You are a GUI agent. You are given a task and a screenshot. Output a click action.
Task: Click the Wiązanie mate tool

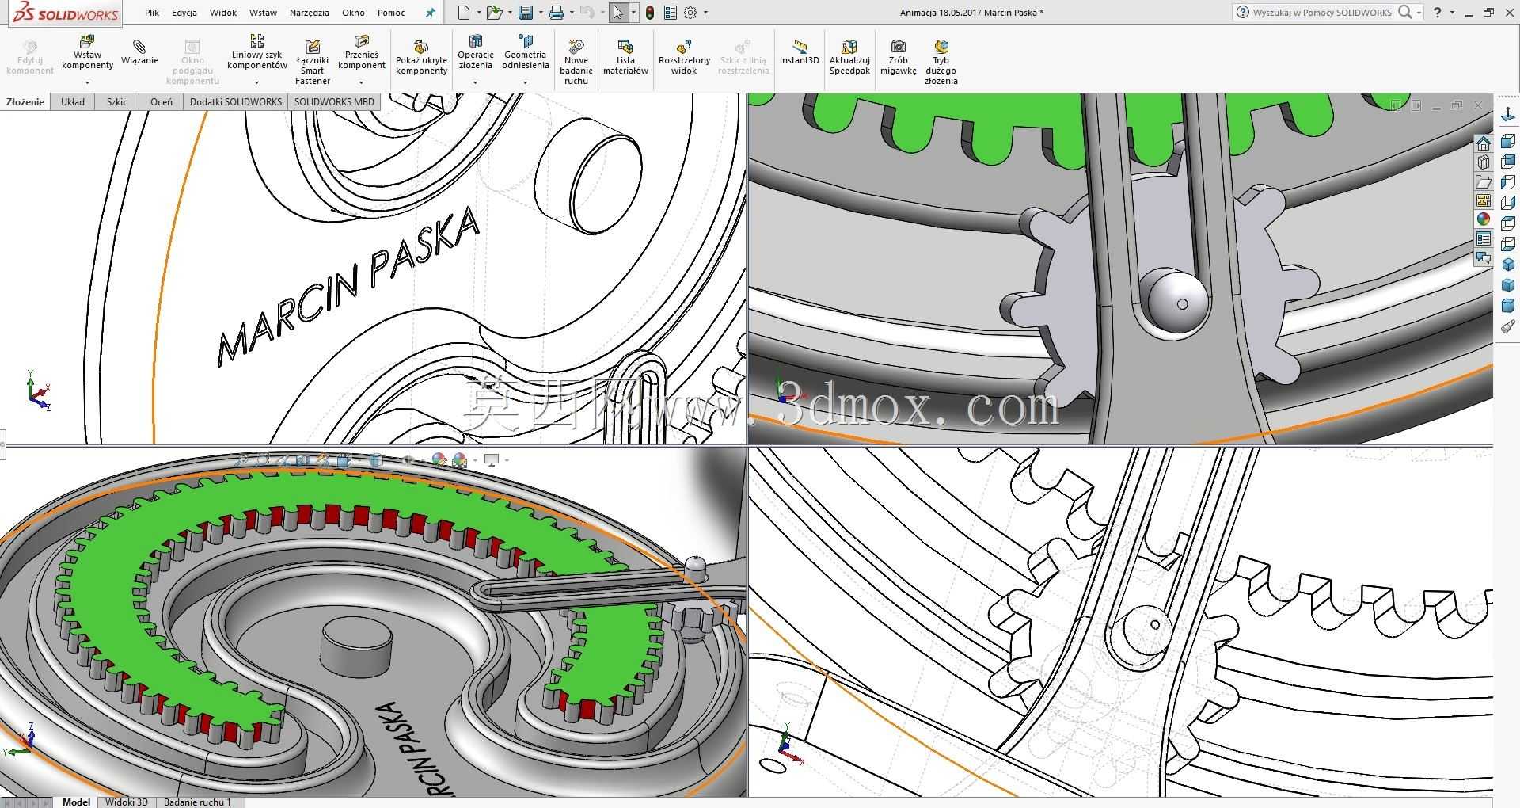(139, 51)
